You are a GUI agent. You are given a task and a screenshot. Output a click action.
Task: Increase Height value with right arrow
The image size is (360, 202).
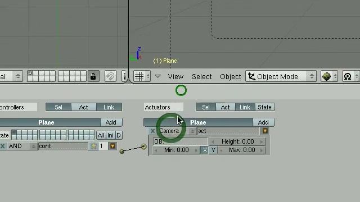coord(262,142)
